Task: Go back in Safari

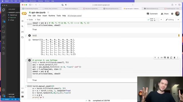Action: click(36, 5)
